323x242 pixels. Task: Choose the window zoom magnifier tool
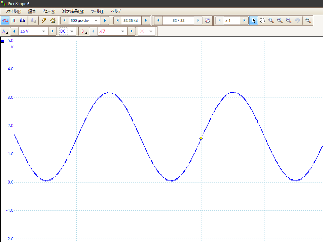click(x=271, y=21)
